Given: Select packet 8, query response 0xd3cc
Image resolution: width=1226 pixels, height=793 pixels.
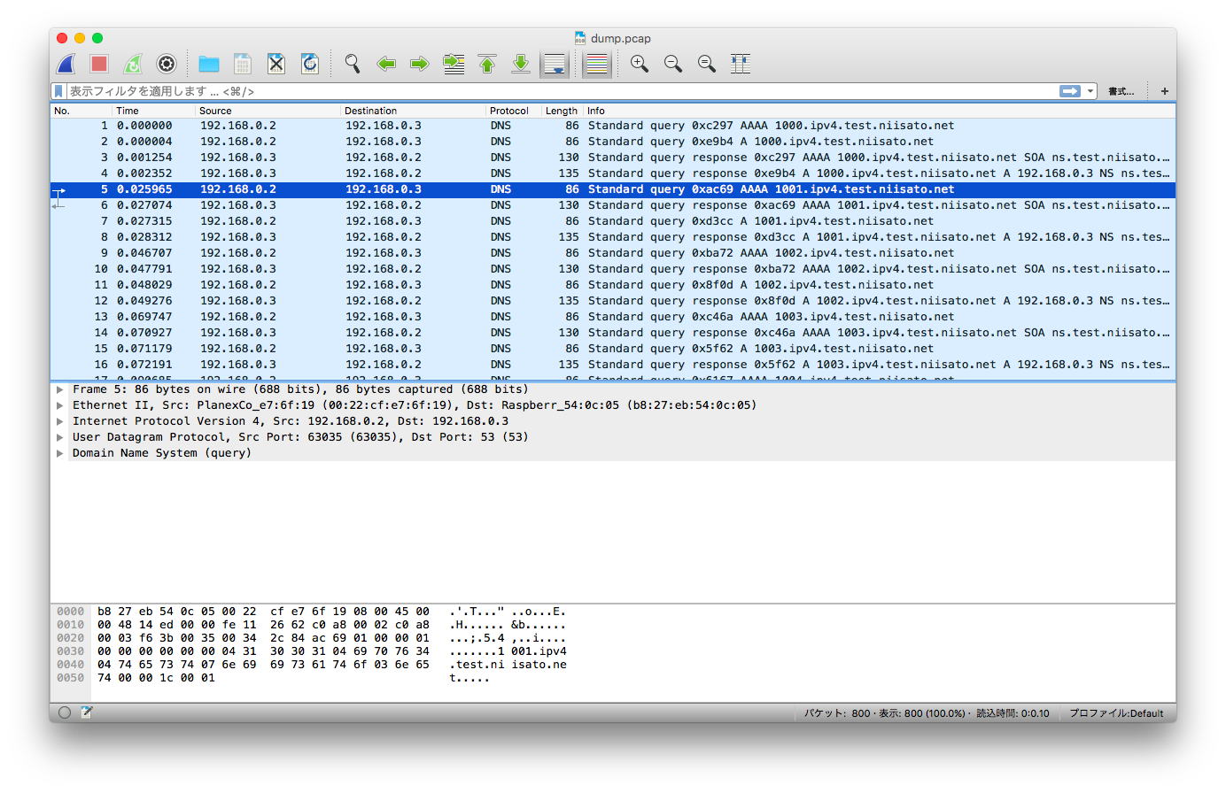Looking at the screenshot, I should click(x=613, y=237).
